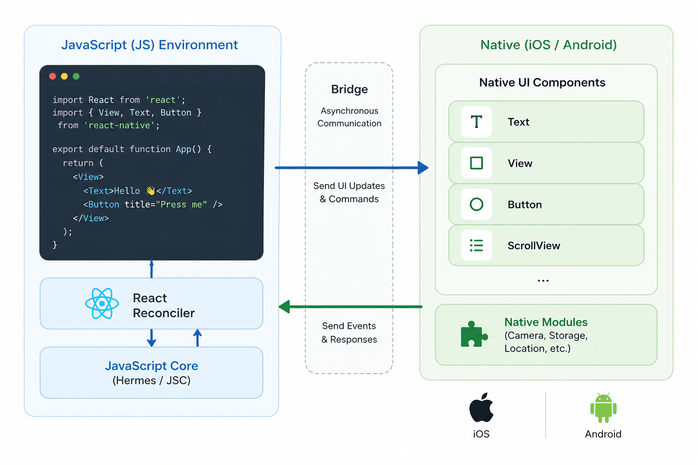Select the Text native component row
Image resolution: width=698 pixels, height=465 pixels.
click(546, 122)
